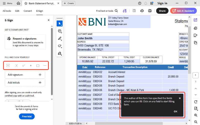Click the Share button
This screenshot has width=200, height=125.
pyautogui.click(x=162, y=11)
